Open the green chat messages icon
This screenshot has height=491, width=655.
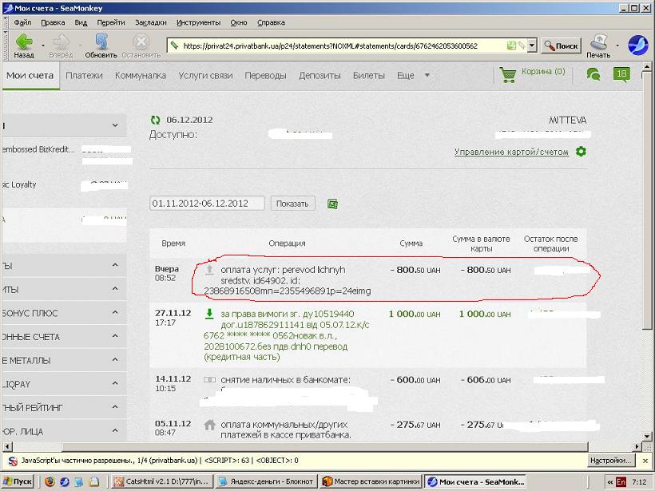point(593,74)
